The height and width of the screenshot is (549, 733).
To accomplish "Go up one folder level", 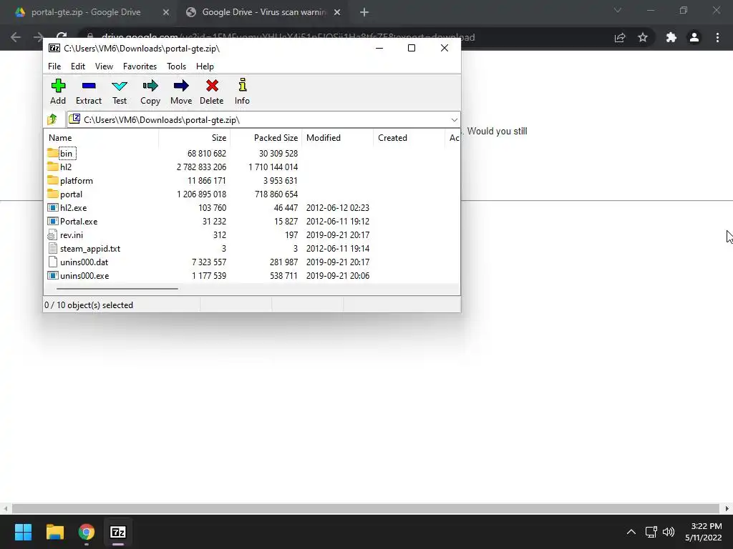I will click(52, 119).
